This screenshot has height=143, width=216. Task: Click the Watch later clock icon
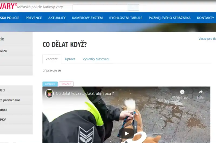(x=182, y=92)
